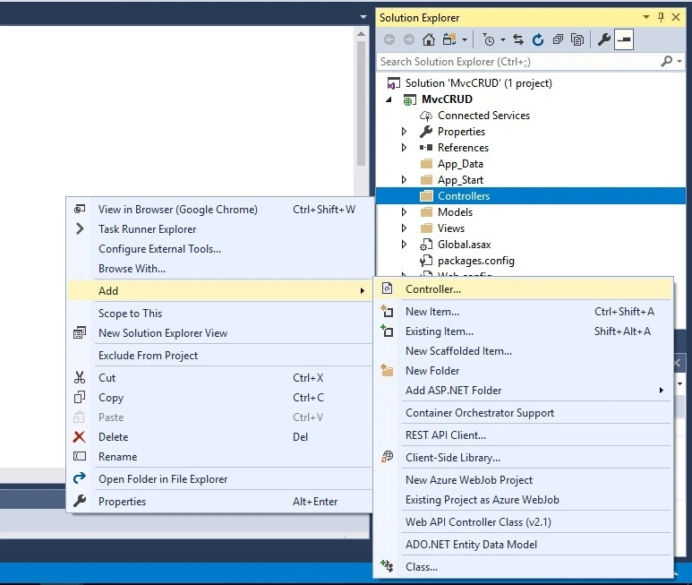This screenshot has height=585, width=692.
Task: Choose Controller... from the Add submenu
Action: pyautogui.click(x=524, y=289)
